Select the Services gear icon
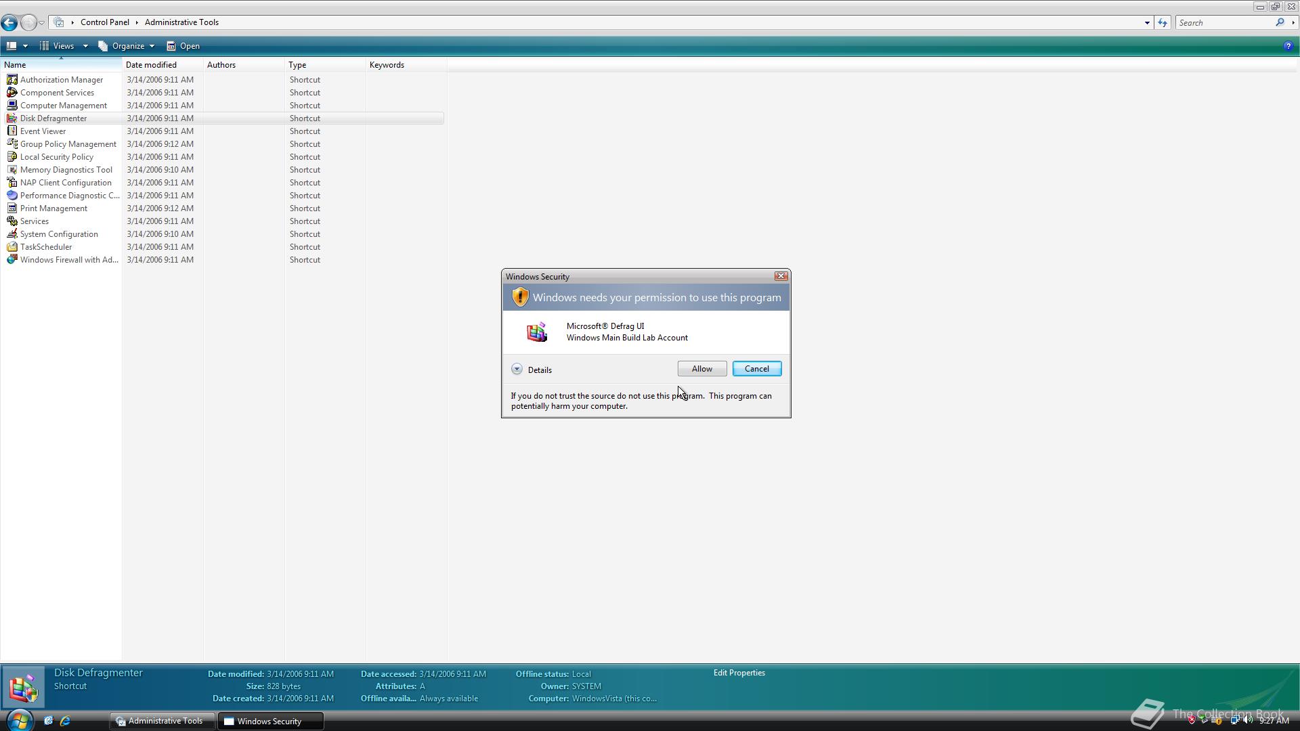 click(12, 221)
